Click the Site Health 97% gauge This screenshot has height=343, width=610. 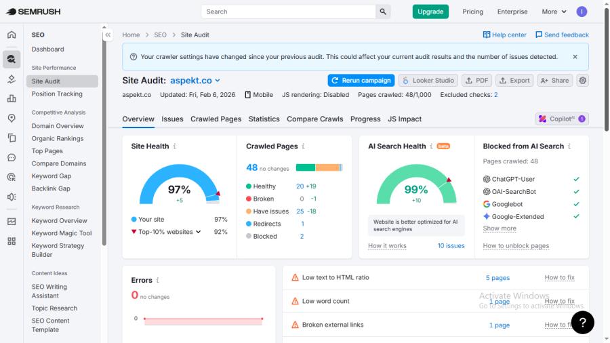(180, 184)
